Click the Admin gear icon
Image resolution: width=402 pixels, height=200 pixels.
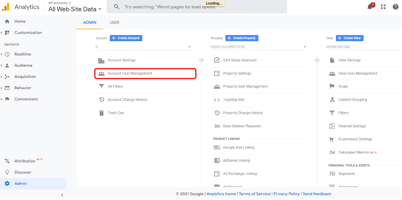coord(7,183)
